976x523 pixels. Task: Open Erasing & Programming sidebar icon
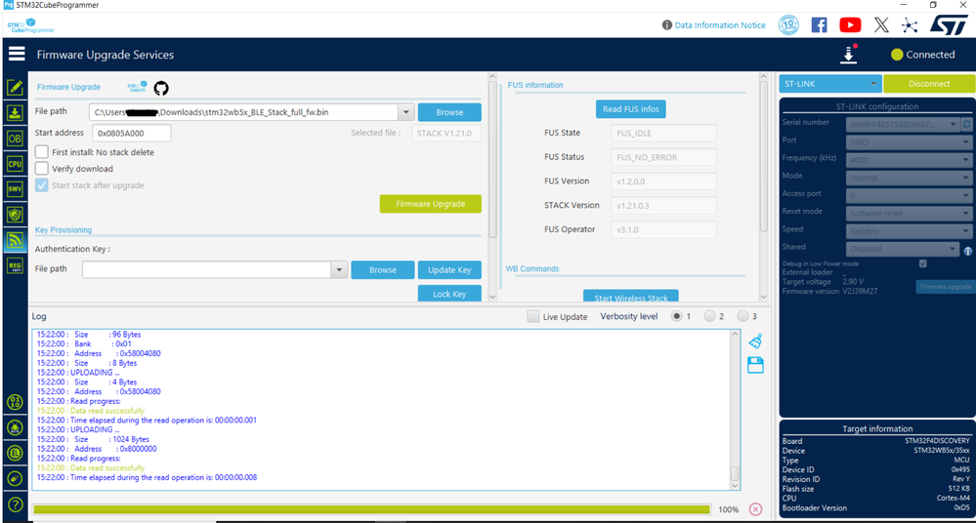pyautogui.click(x=15, y=113)
